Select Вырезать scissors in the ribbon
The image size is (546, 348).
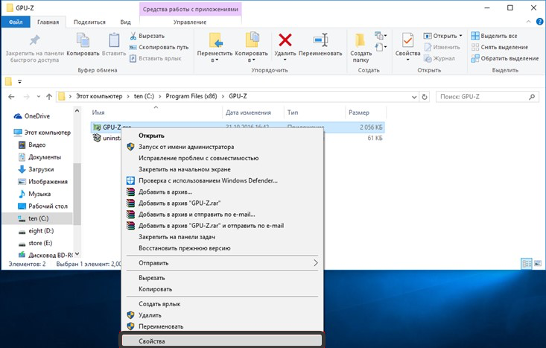click(147, 36)
